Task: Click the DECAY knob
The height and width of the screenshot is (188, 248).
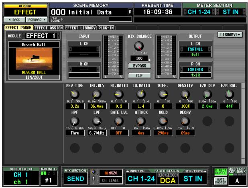Action: pos(185,121)
